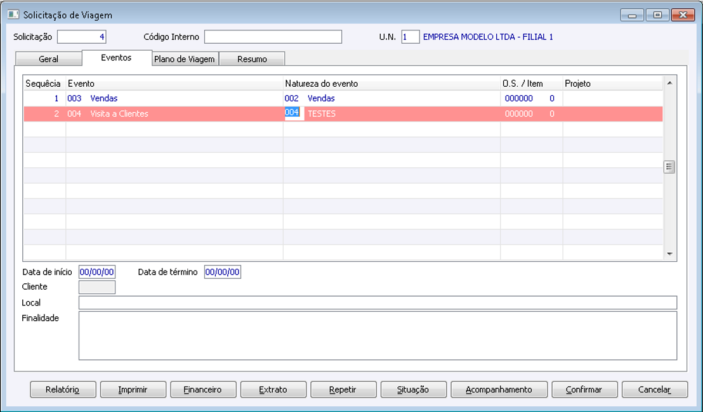Click the 'TESTES' natureza description
Viewport: 703px width, 412px height.
click(322, 113)
